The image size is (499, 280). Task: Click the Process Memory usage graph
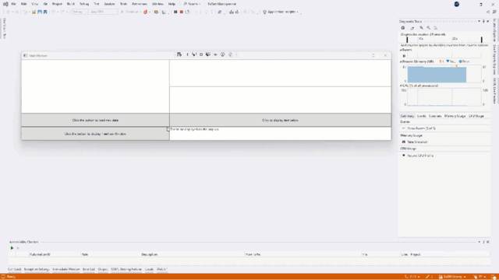[444, 74]
